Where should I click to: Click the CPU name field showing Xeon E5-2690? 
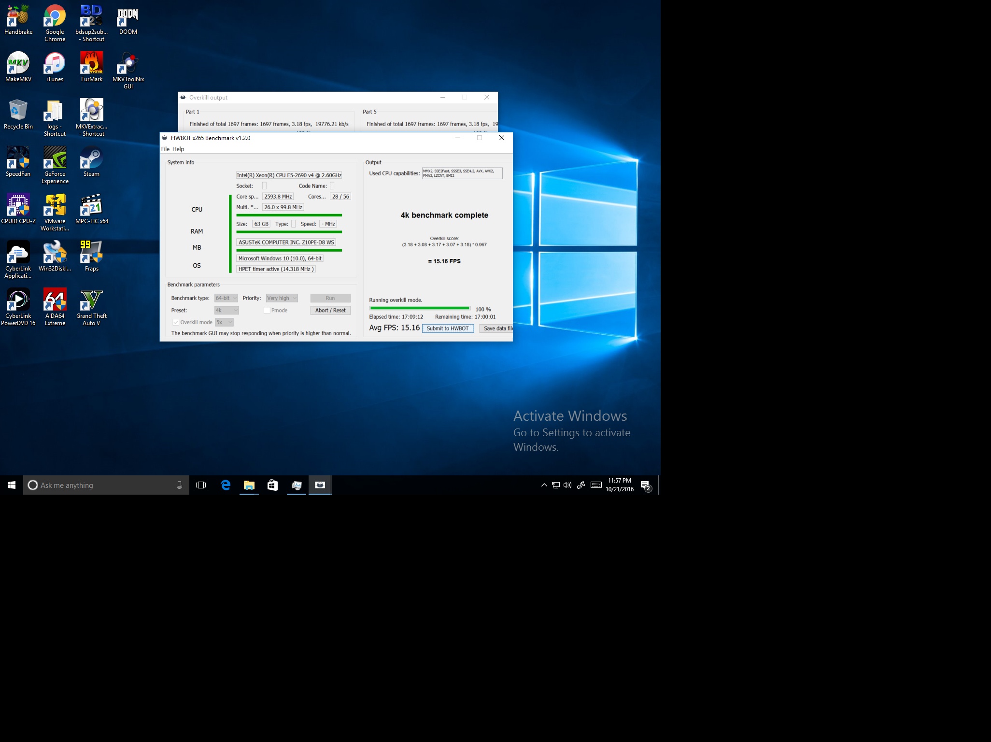[x=289, y=175]
